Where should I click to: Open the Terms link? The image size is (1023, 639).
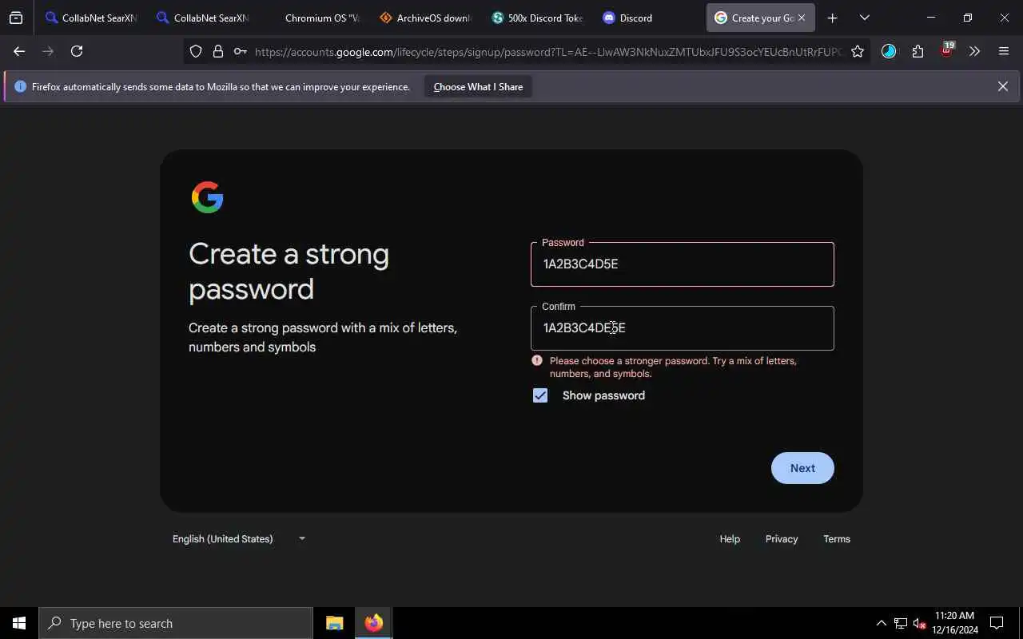pyautogui.click(x=837, y=539)
